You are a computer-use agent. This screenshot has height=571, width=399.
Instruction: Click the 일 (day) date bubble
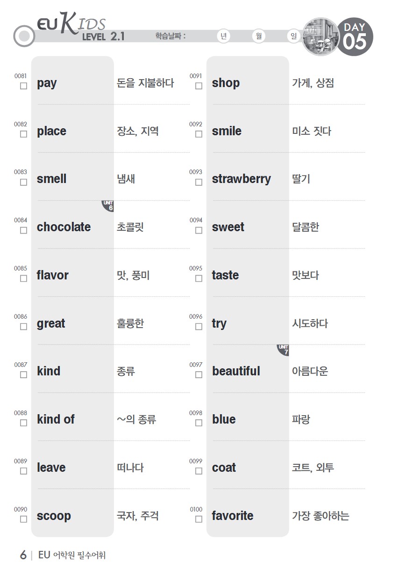coord(293,37)
